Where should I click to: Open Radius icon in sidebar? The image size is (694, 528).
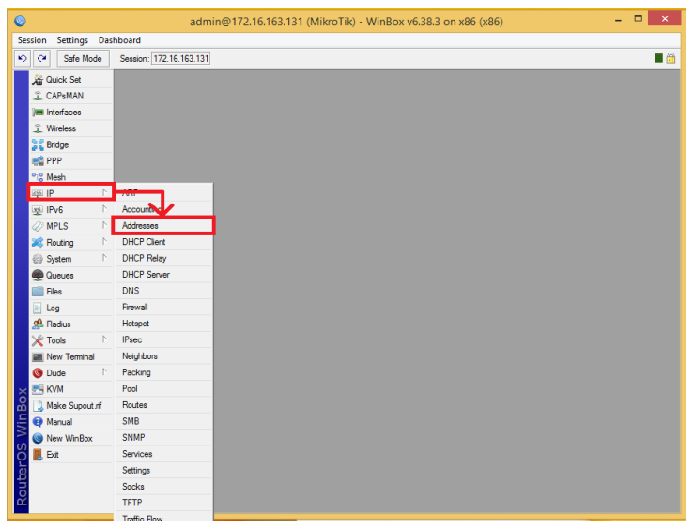(38, 324)
